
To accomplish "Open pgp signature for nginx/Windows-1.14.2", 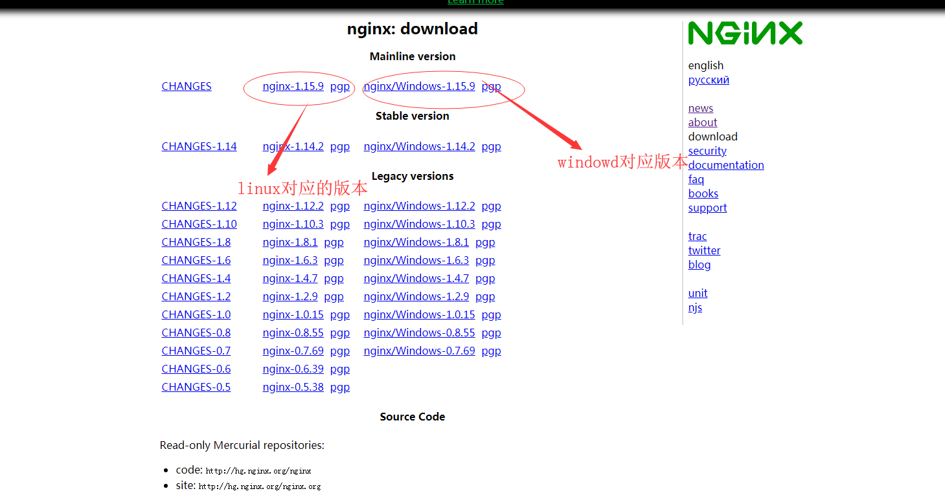I will pyautogui.click(x=492, y=146).
